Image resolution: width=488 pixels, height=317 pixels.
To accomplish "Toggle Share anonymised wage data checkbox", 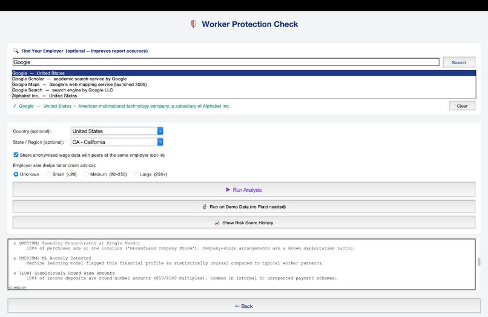I will pyautogui.click(x=16, y=155).
